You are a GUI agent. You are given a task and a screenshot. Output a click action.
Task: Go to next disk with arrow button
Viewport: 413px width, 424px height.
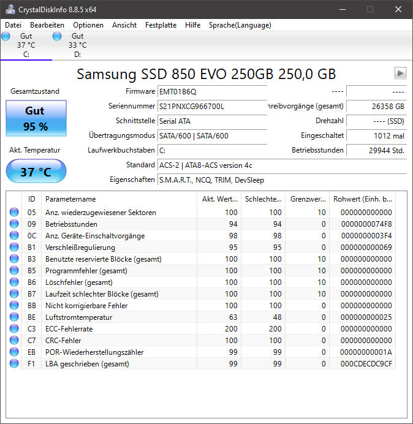[x=400, y=73]
